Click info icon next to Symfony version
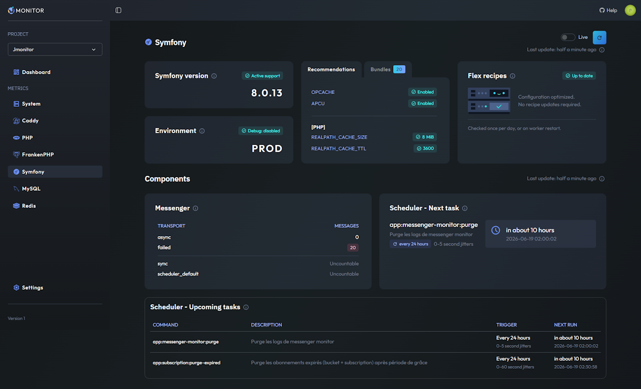The height and width of the screenshot is (389, 641). coord(214,76)
